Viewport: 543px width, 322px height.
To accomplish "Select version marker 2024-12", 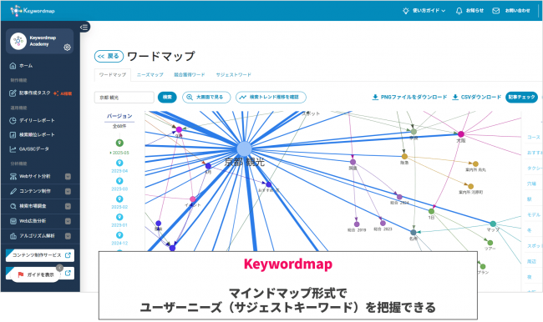I will 119,235.
